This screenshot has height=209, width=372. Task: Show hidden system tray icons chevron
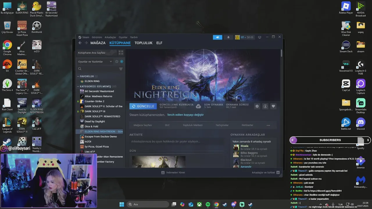point(320,204)
